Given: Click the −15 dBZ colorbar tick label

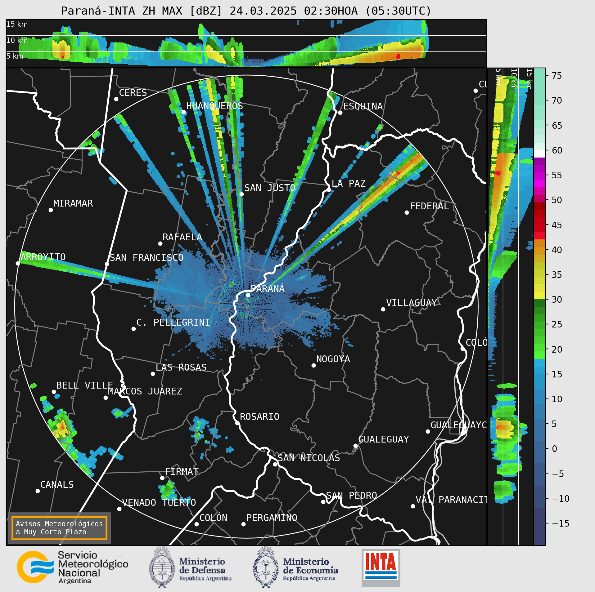Looking at the screenshot, I should pyautogui.click(x=561, y=523).
